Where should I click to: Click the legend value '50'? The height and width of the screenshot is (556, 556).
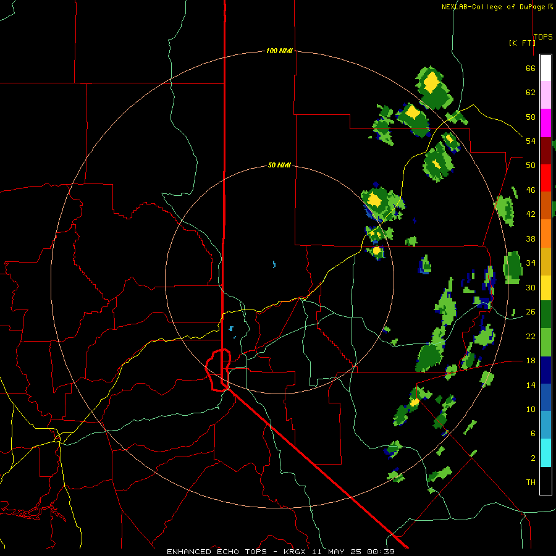click(x=531, y=165)
